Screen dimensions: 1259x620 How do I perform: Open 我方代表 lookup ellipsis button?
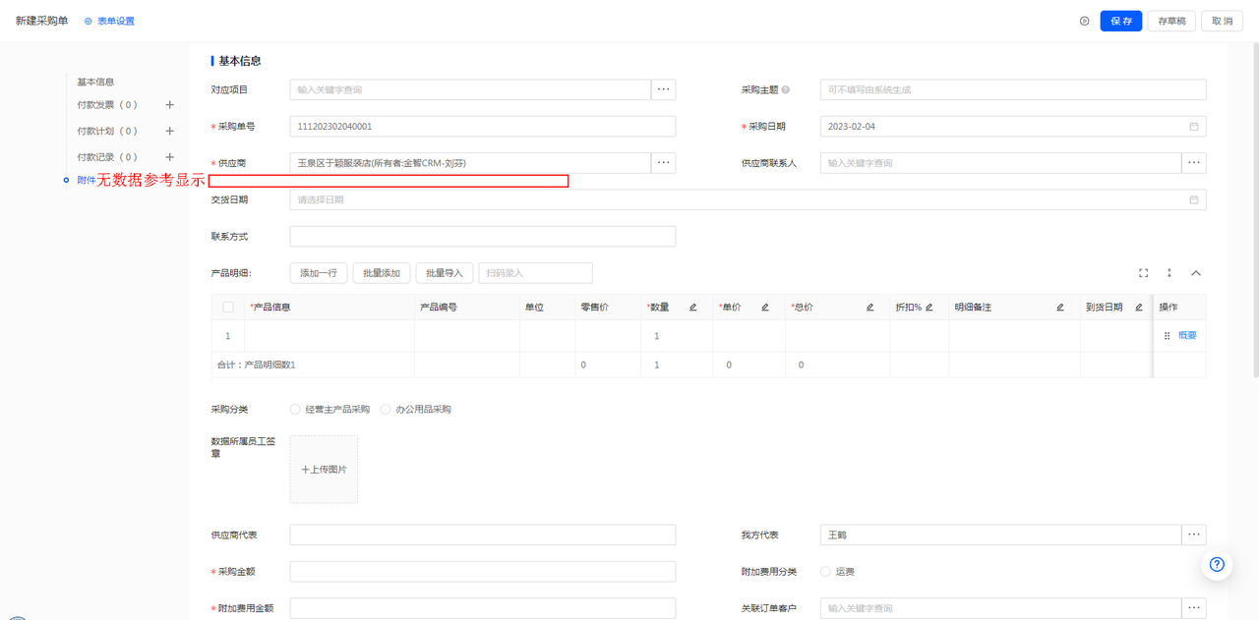[1194, 535]
